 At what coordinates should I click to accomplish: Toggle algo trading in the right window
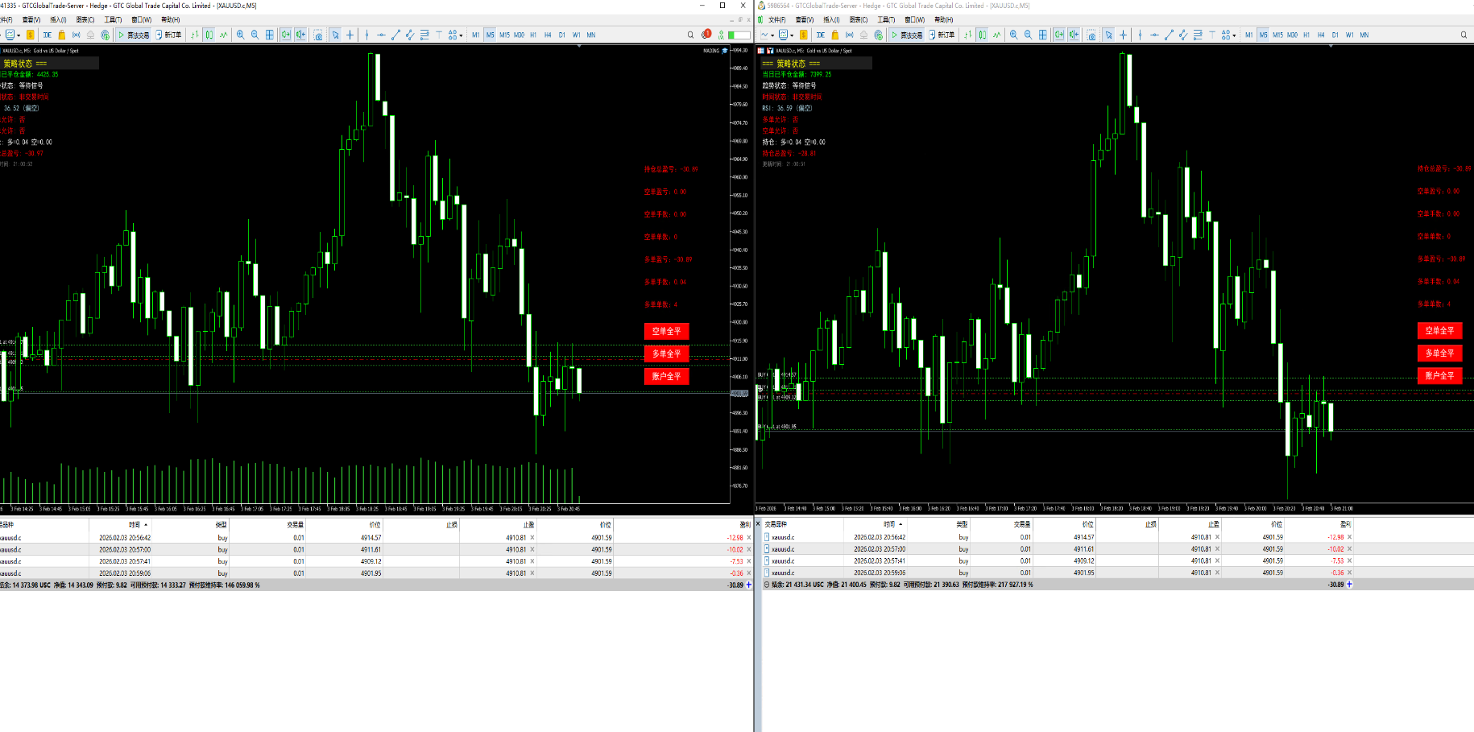coord(907,35)
